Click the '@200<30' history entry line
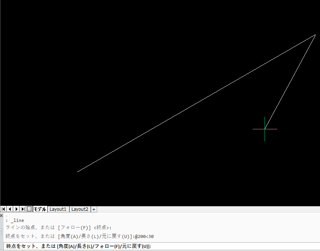This screenshot has height=251, width=320. point(80,236)
